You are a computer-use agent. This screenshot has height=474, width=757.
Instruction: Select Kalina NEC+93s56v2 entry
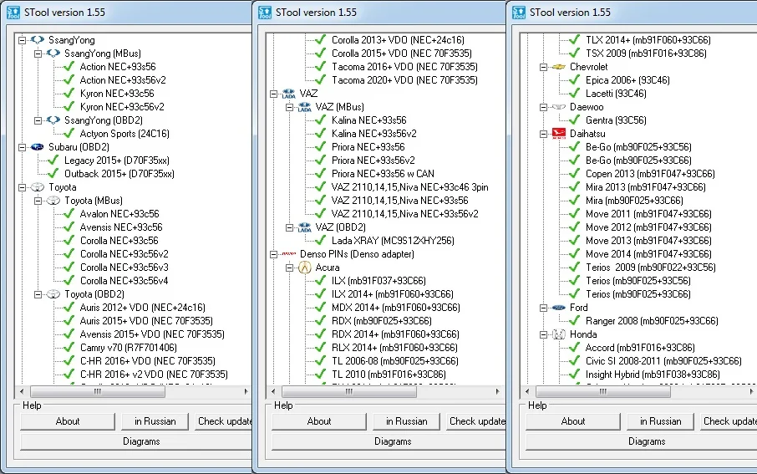373,134
